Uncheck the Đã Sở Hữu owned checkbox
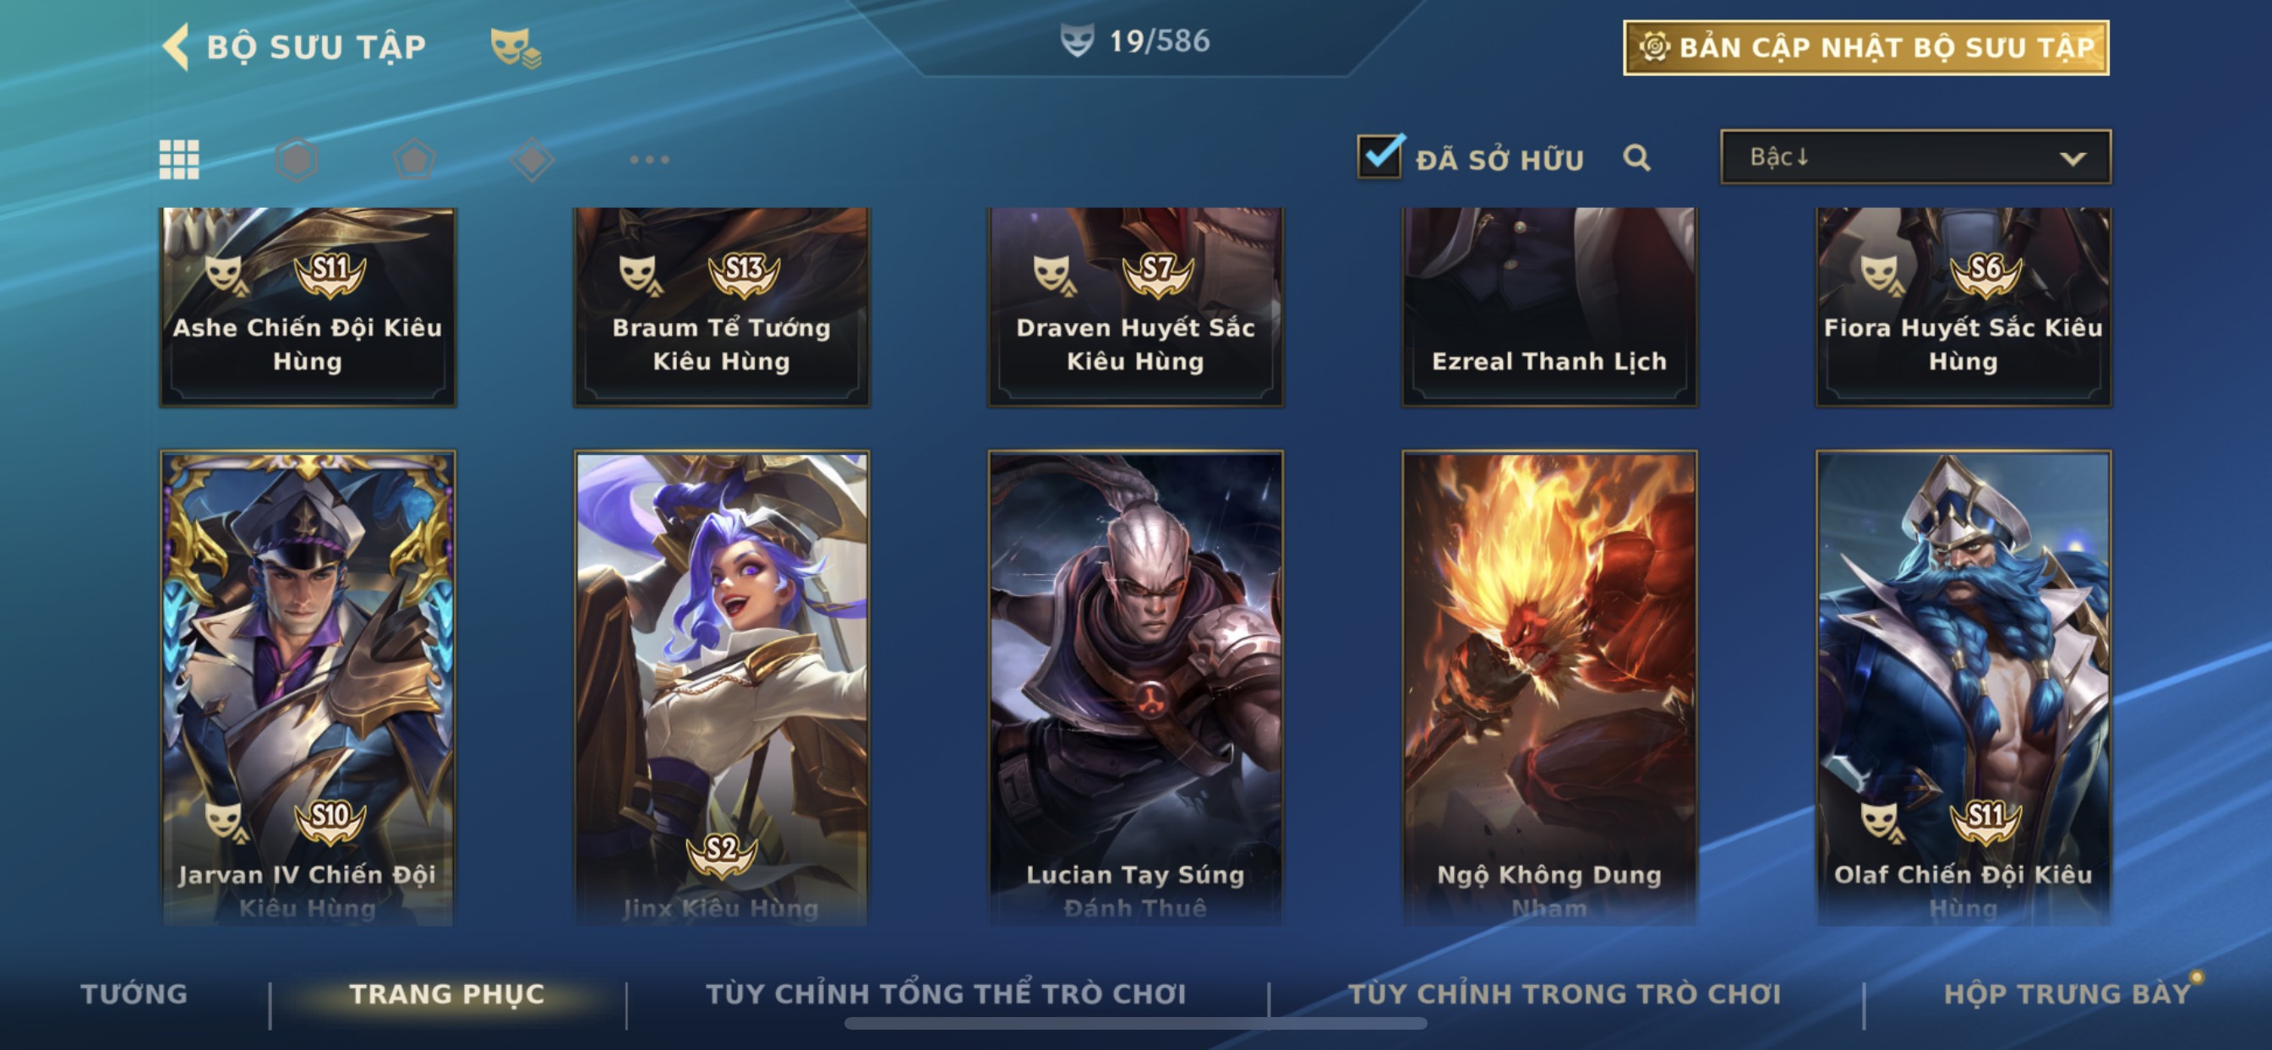2272x1050 pixels. click(x=1380, y=157)
